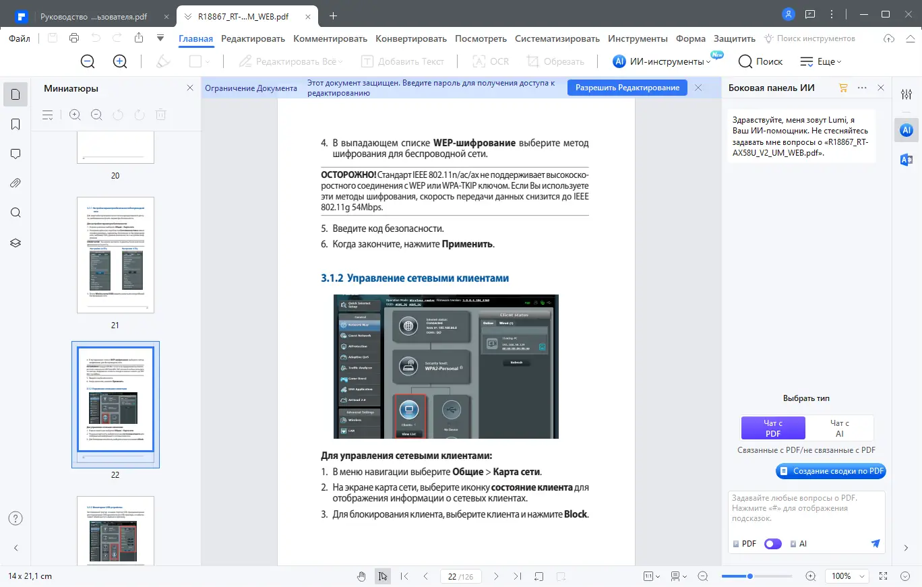This screenshot has height=587, width=922.
Task: Open the page layout view dropdown
Action: pos(678,576)
